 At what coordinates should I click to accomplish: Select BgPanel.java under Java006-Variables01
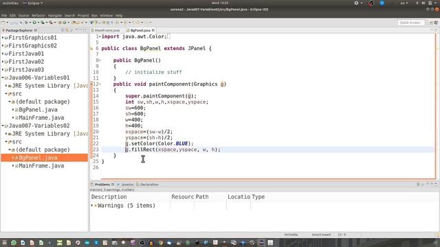click(38, 110)
